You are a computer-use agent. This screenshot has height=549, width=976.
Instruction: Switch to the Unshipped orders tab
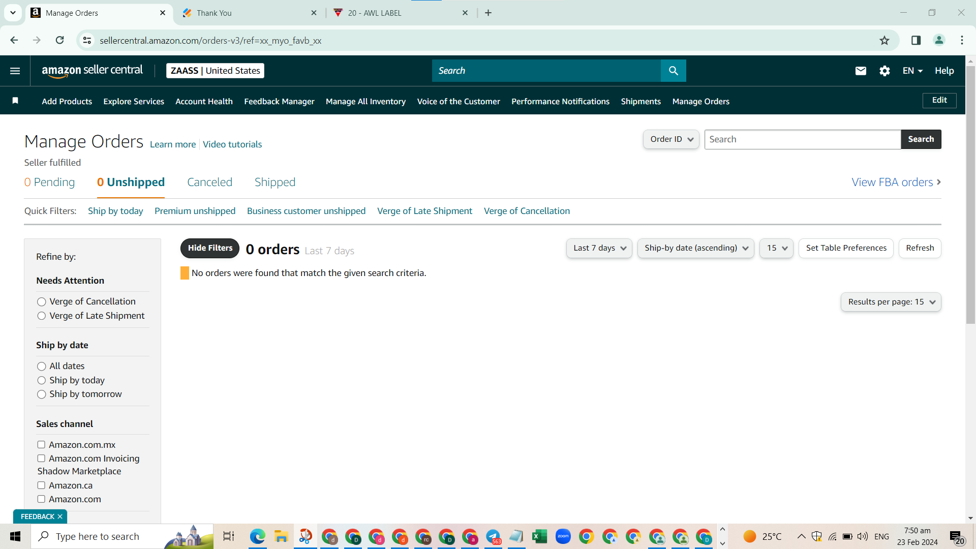coord(131,182)
